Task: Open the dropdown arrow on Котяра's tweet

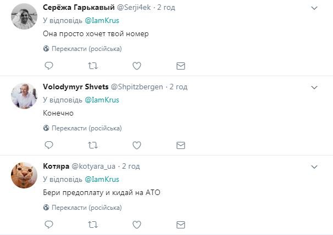Action: coord(314,167)
